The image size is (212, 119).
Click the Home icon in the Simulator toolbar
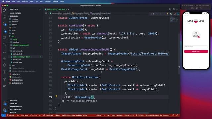pyautogui.click(x=196, y=8)
